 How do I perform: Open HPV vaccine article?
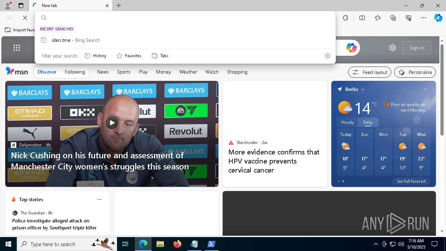pyautogui.click(x=274, y=161)
